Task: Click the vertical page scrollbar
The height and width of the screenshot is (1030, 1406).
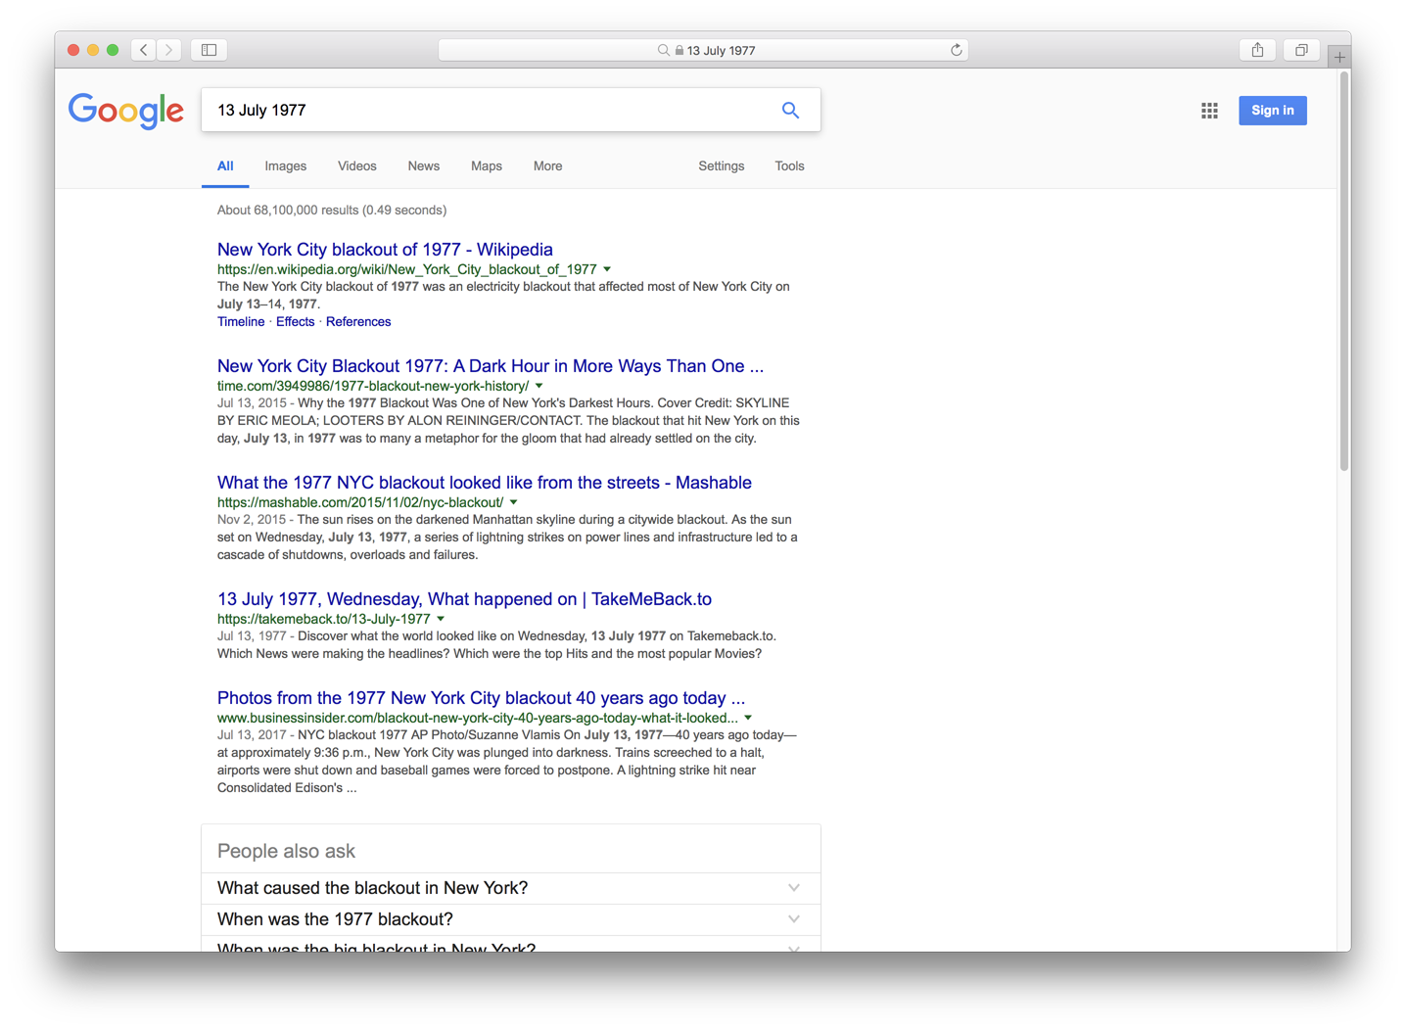Action: tap(1344, 270)
